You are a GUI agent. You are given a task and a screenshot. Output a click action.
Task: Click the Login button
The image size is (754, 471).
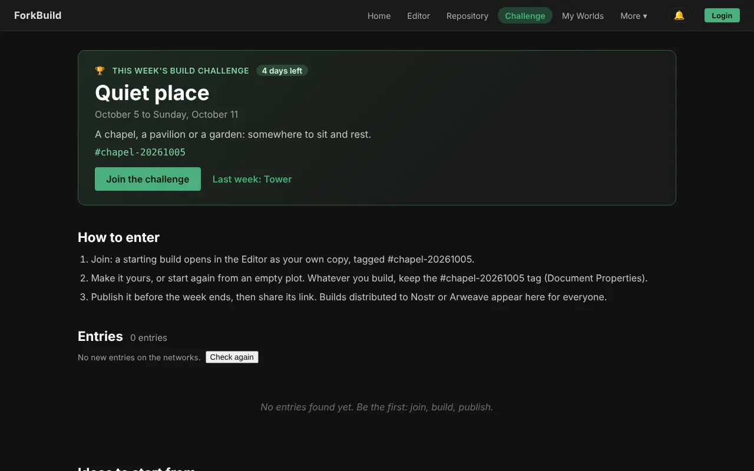722,15
